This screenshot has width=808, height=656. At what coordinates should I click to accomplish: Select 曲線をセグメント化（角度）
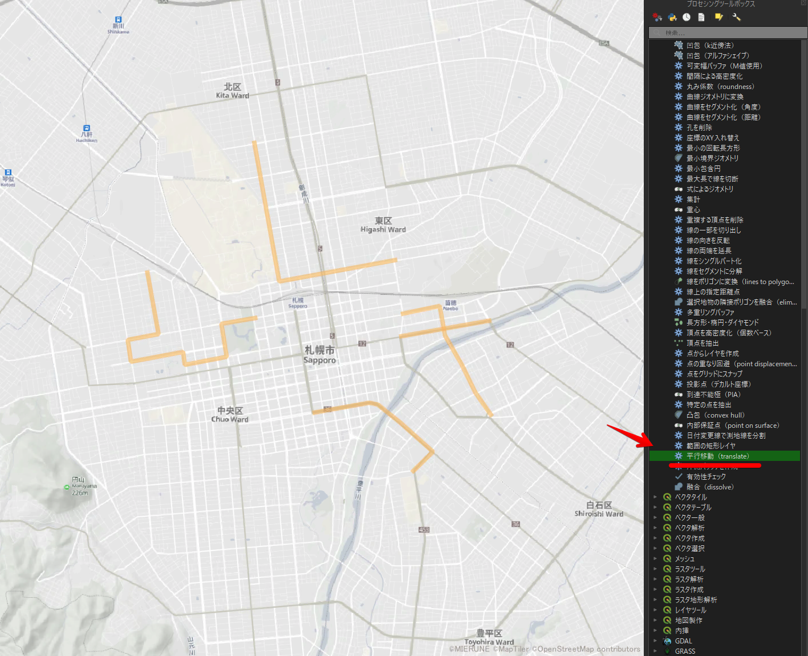tap(724, 107)
